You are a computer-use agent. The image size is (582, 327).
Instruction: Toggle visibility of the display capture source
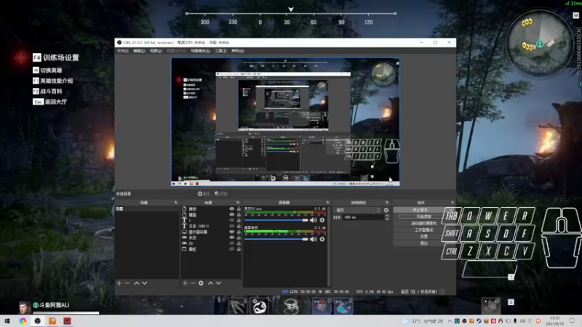[232, 232]
